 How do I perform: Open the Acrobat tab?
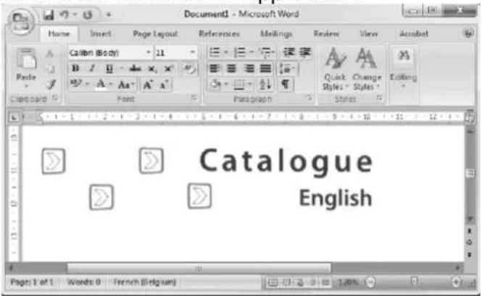coord(413,34)
